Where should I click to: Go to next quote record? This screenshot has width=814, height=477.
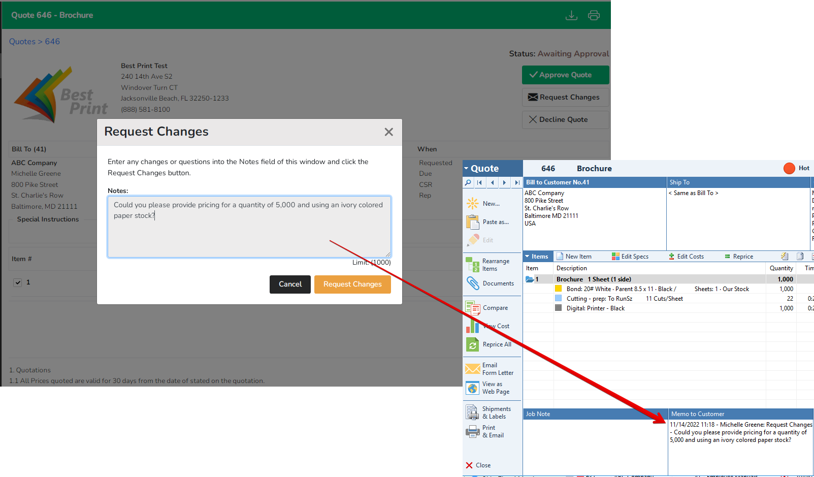click(x=504, y=182)
